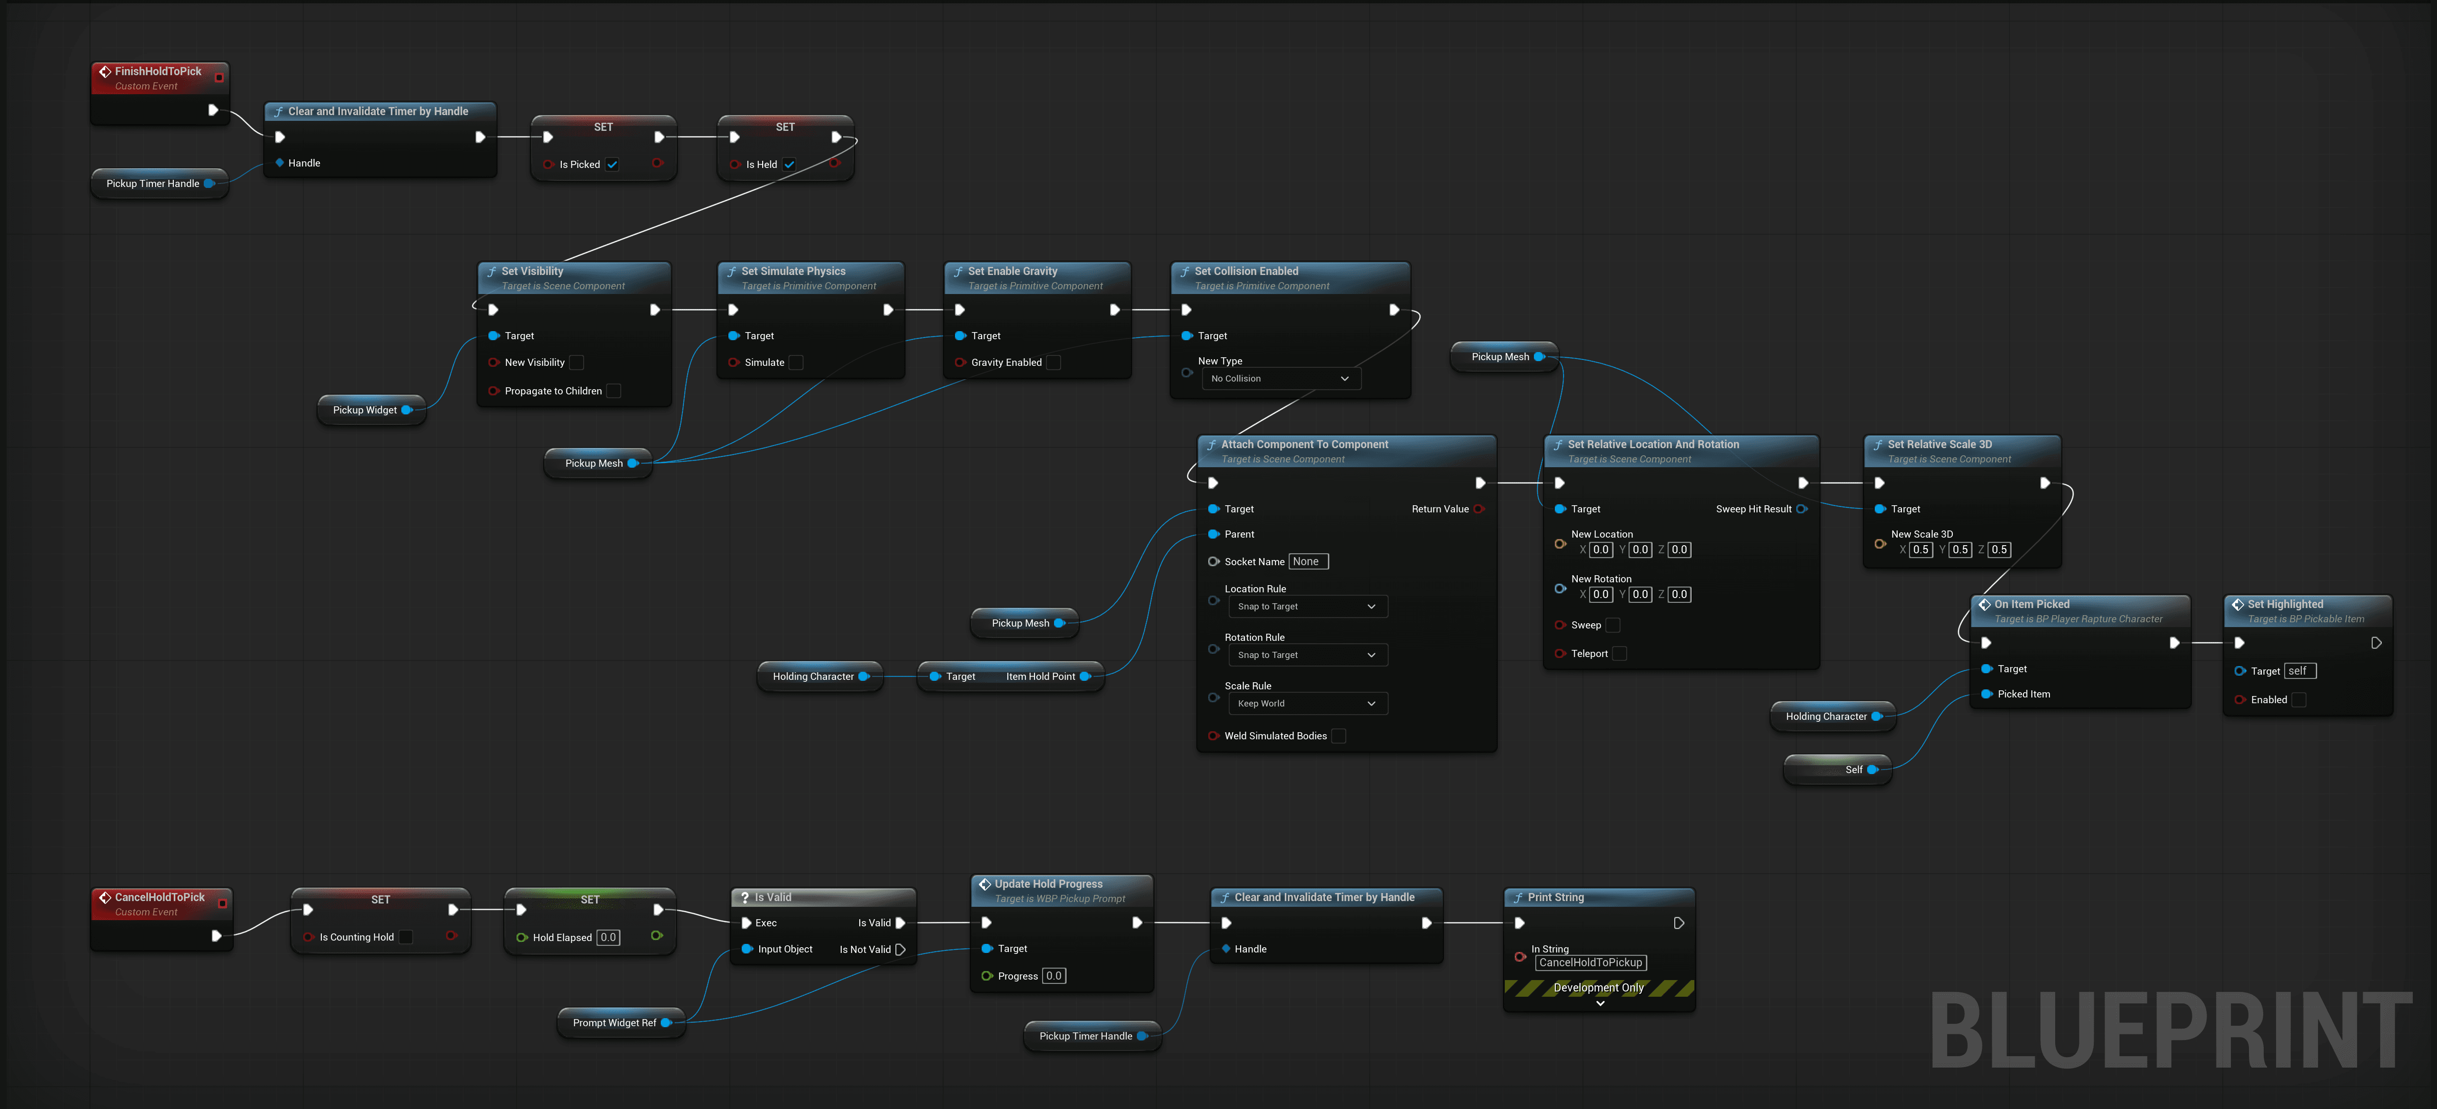Viewport: 2437px width, 1109px height.
Task: Toggle the Weld Simulated Bodies checkbox
Action: click(x=1339, y=736)
